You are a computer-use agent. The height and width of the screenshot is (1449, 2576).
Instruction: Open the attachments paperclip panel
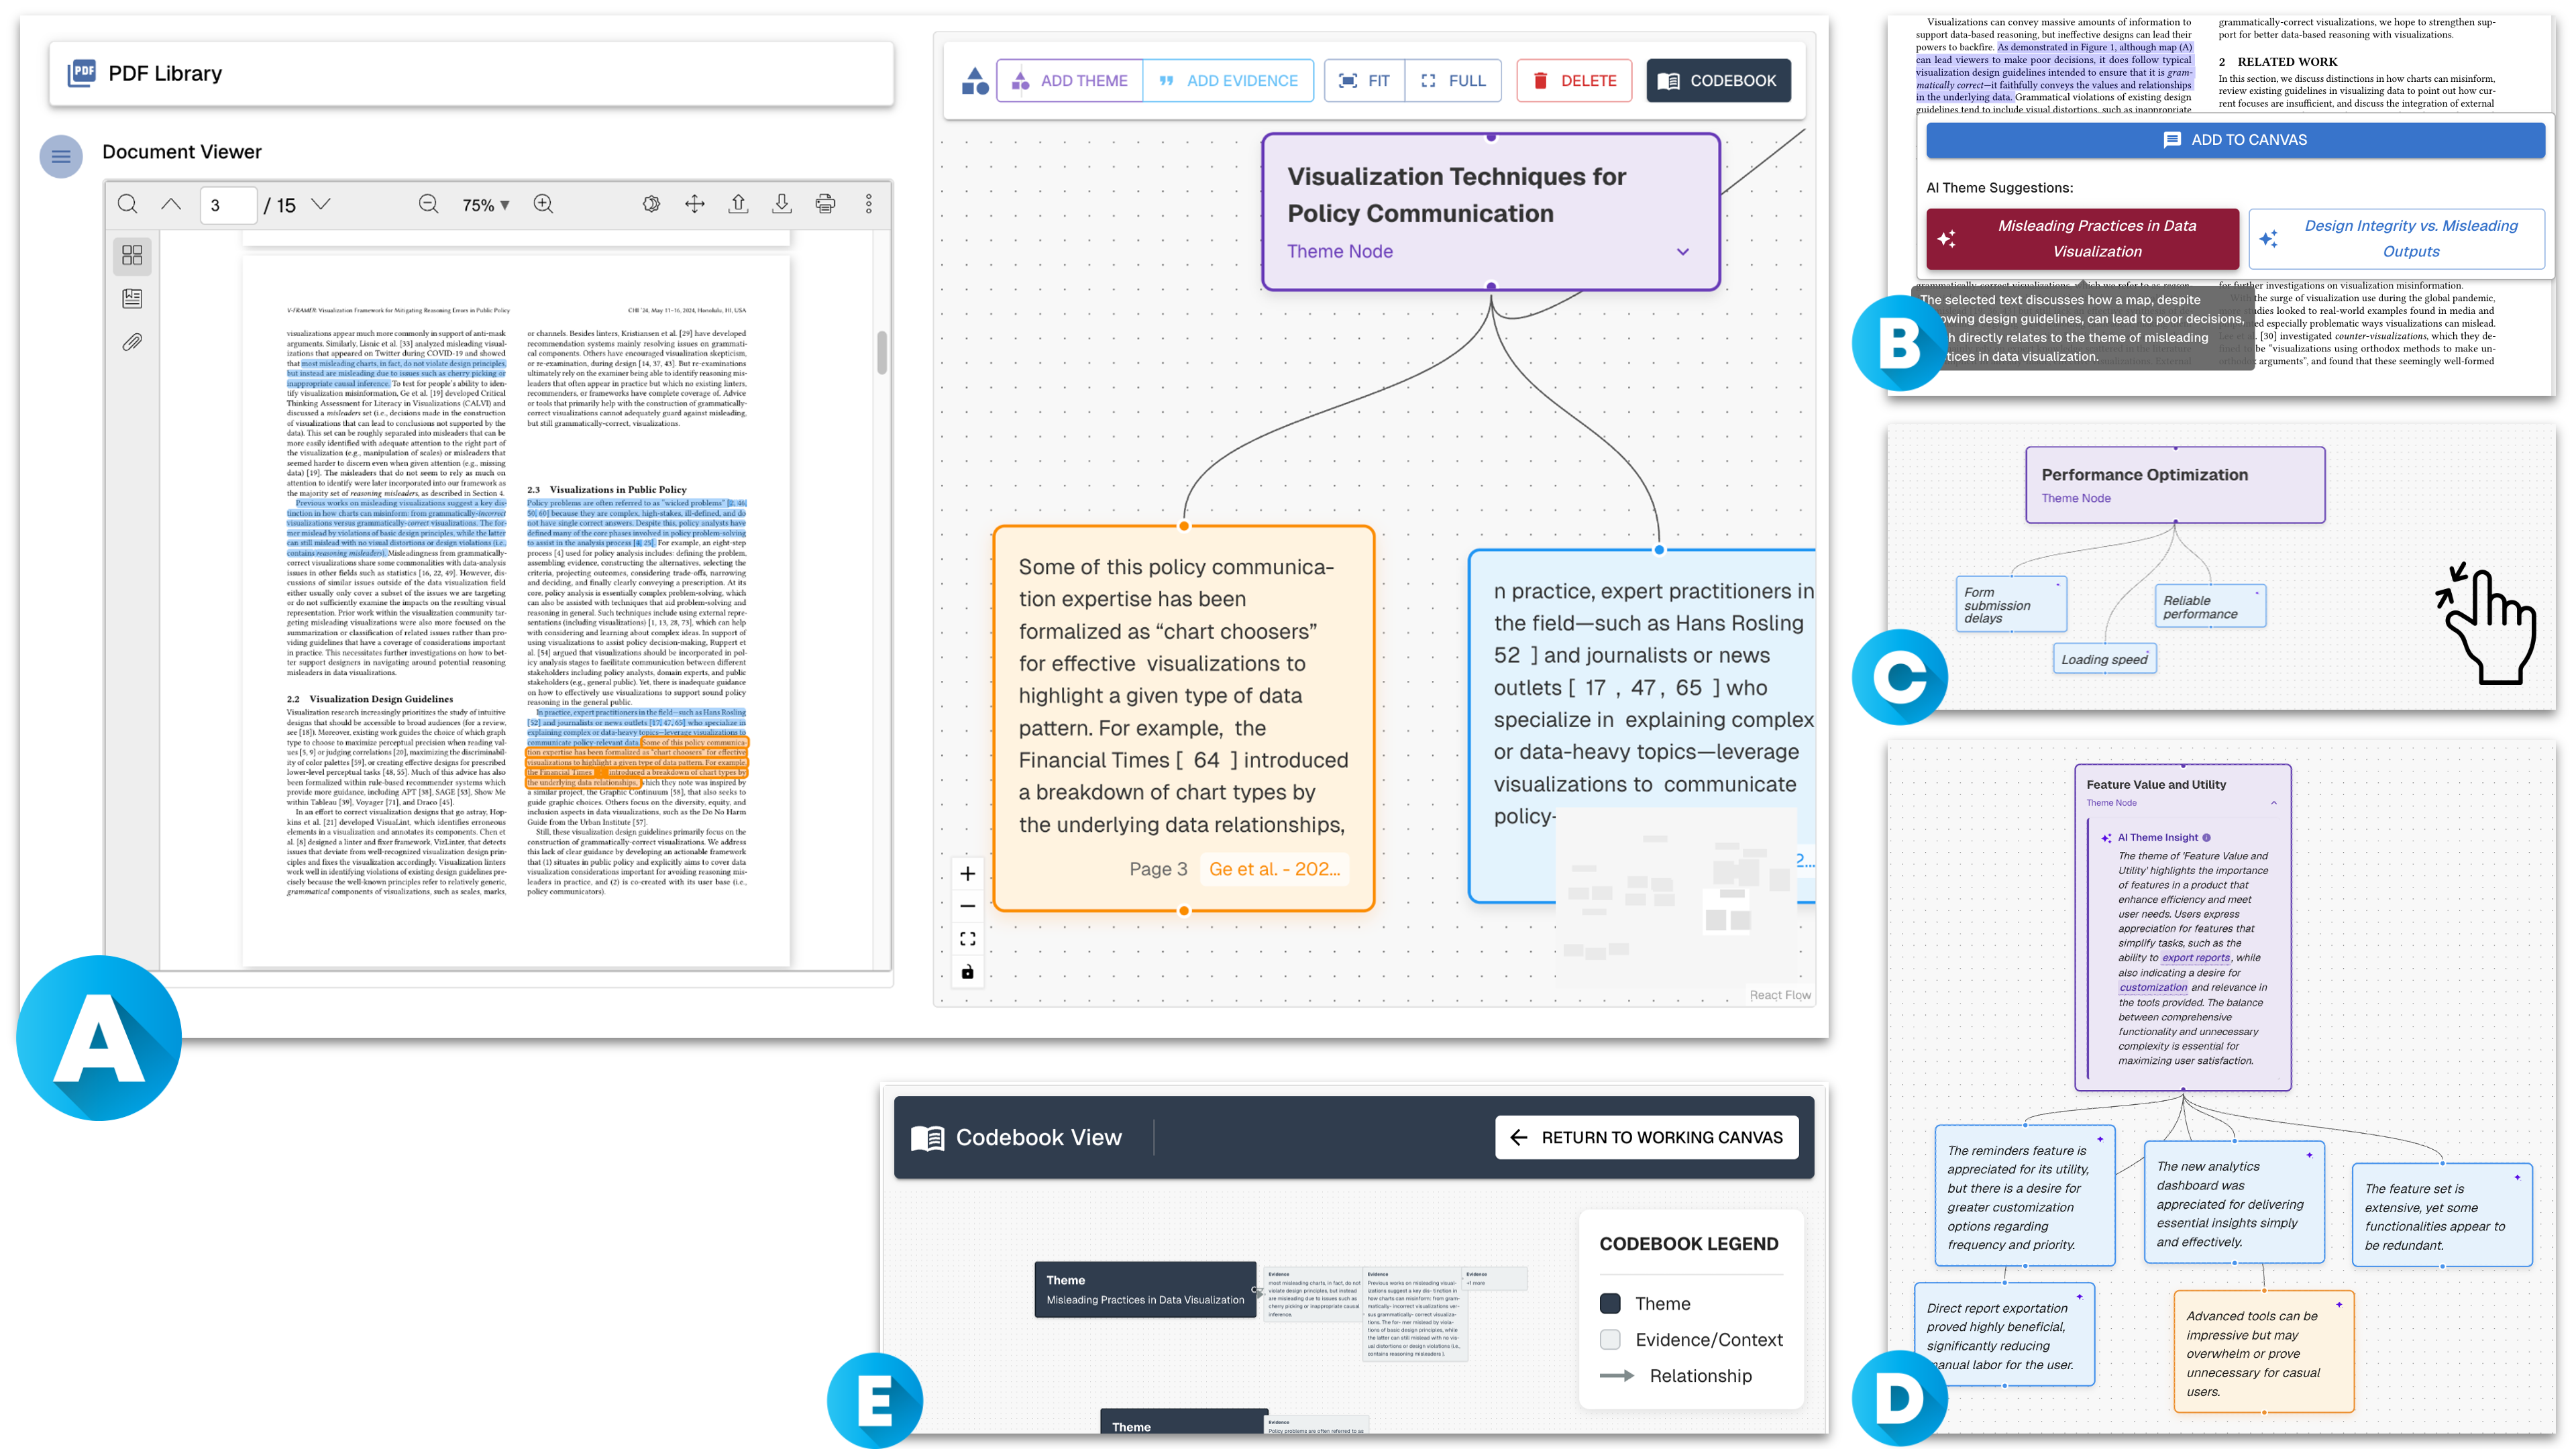132,343
